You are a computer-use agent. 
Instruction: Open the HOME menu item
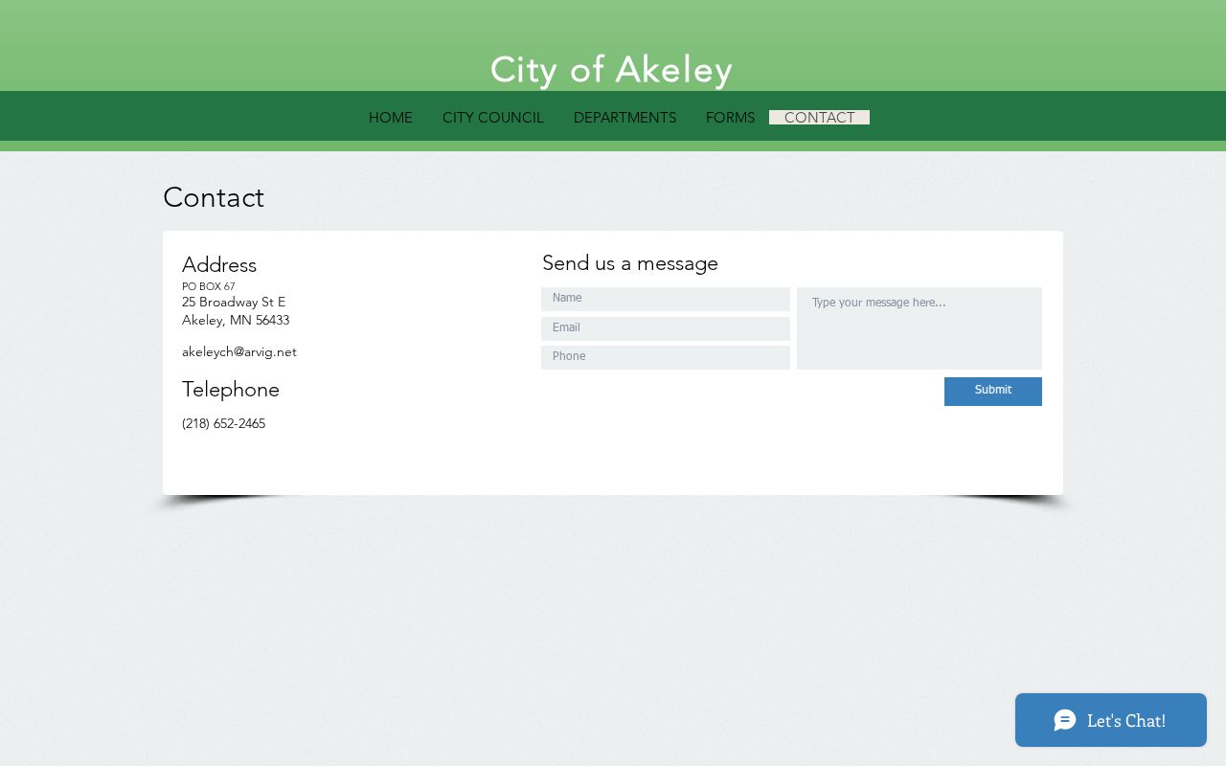click(x=391, y=118)
